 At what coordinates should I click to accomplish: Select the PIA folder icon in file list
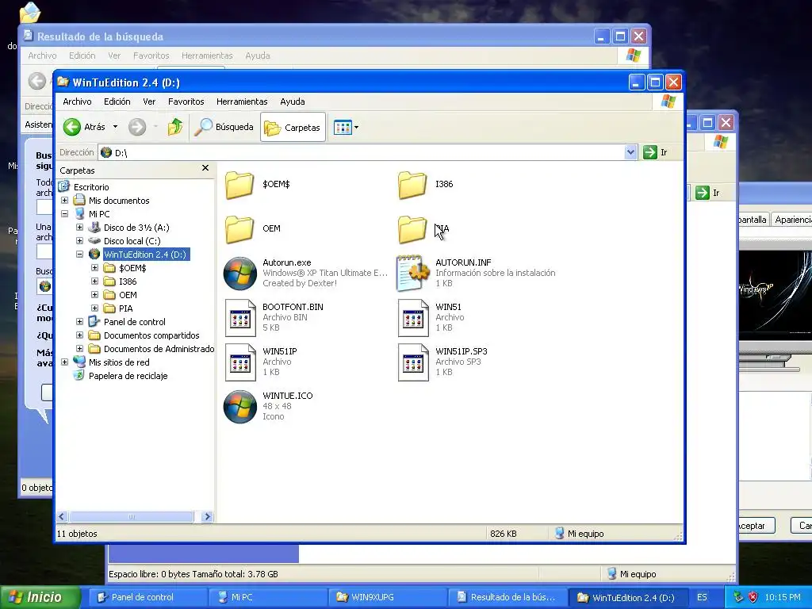click(x=412, y=229)
